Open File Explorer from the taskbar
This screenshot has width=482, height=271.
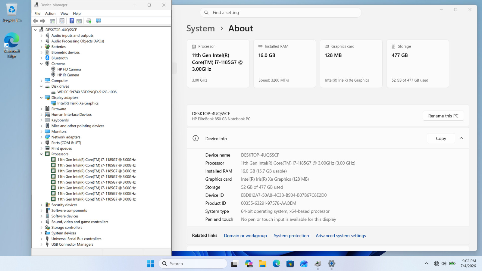coord(262,264)
